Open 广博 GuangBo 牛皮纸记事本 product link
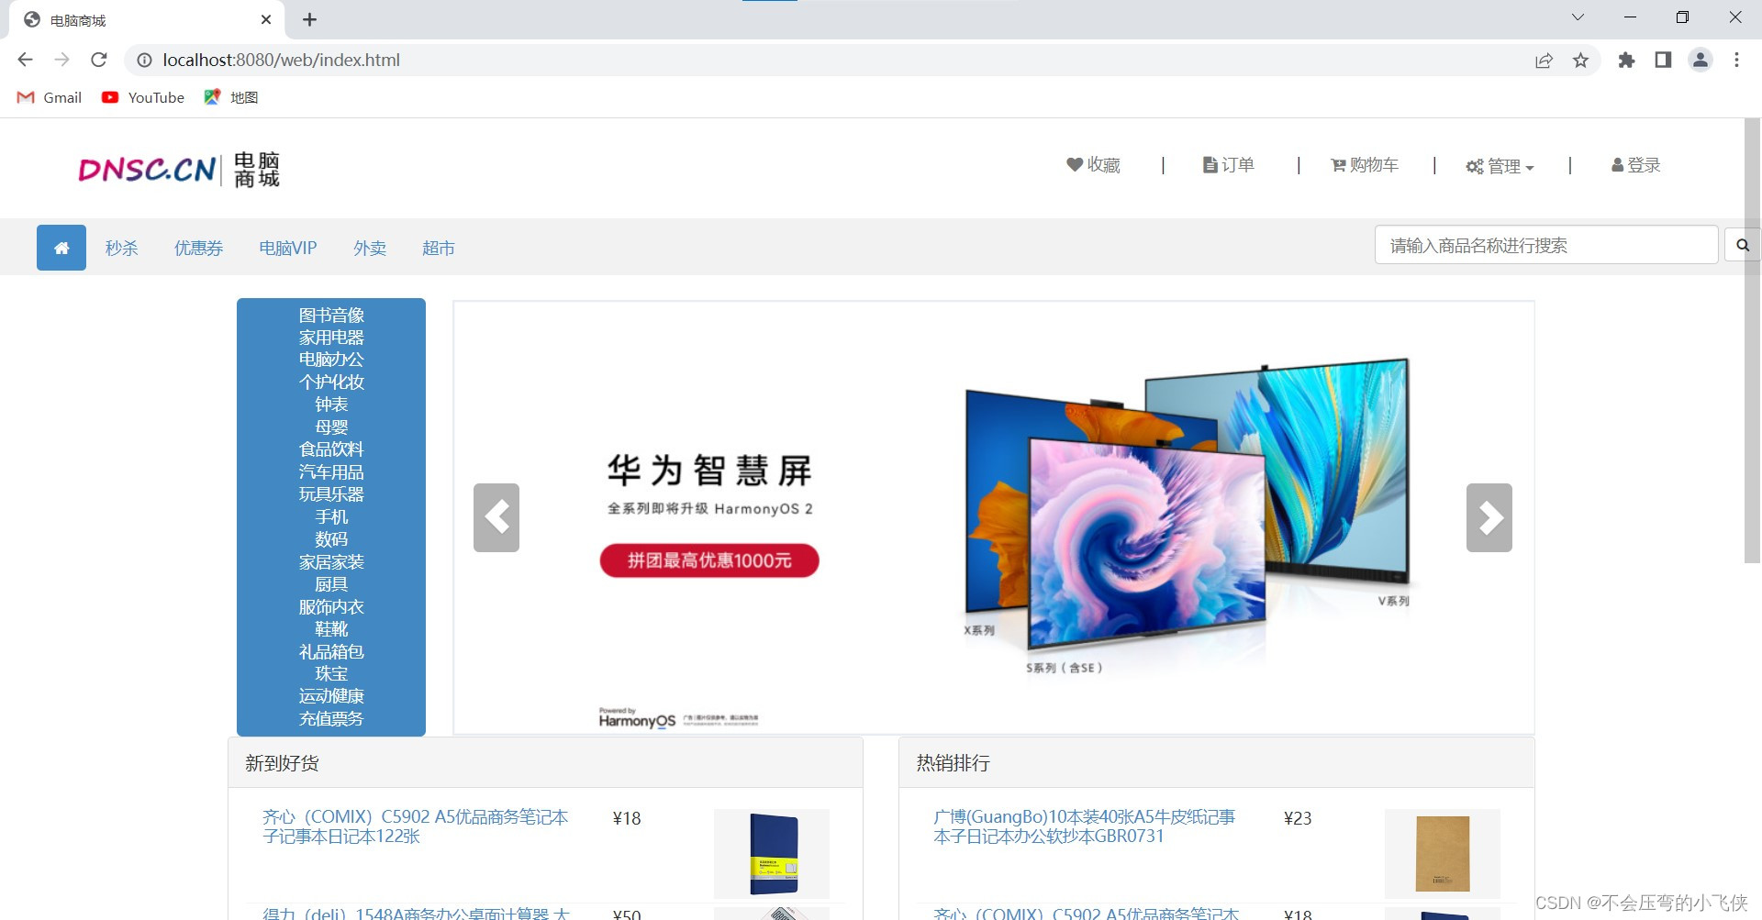This screenshot has width=1762, height=920. pos(1084,826)
